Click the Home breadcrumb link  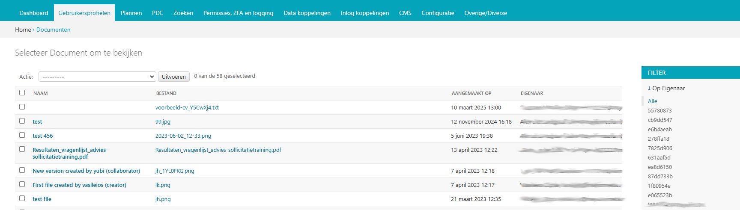click(23, 30)
